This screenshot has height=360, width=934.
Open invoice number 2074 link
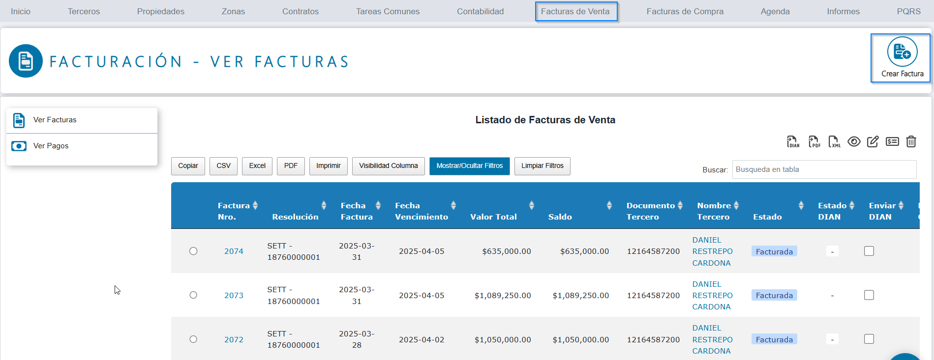[x=234, y=251]
